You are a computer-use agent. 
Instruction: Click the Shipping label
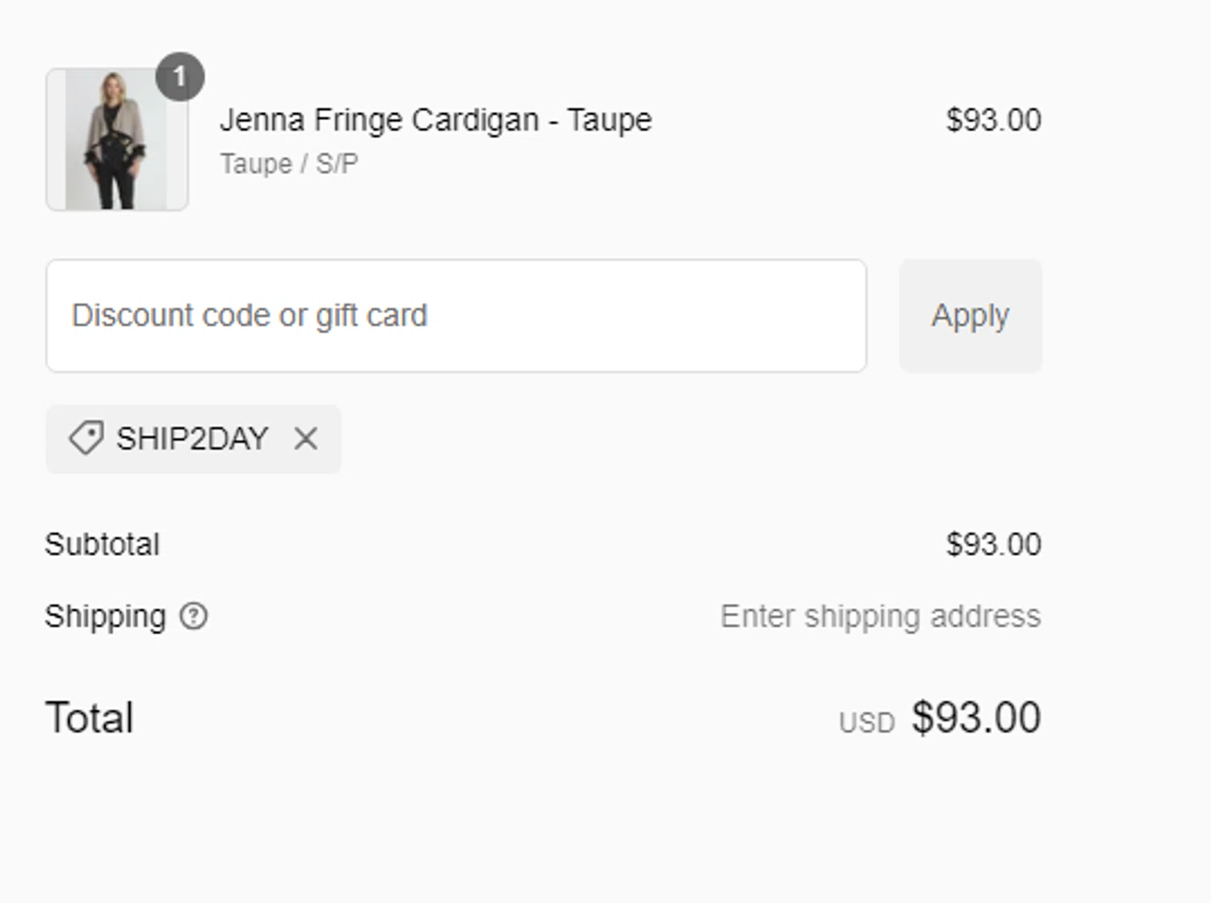[106, 617]
